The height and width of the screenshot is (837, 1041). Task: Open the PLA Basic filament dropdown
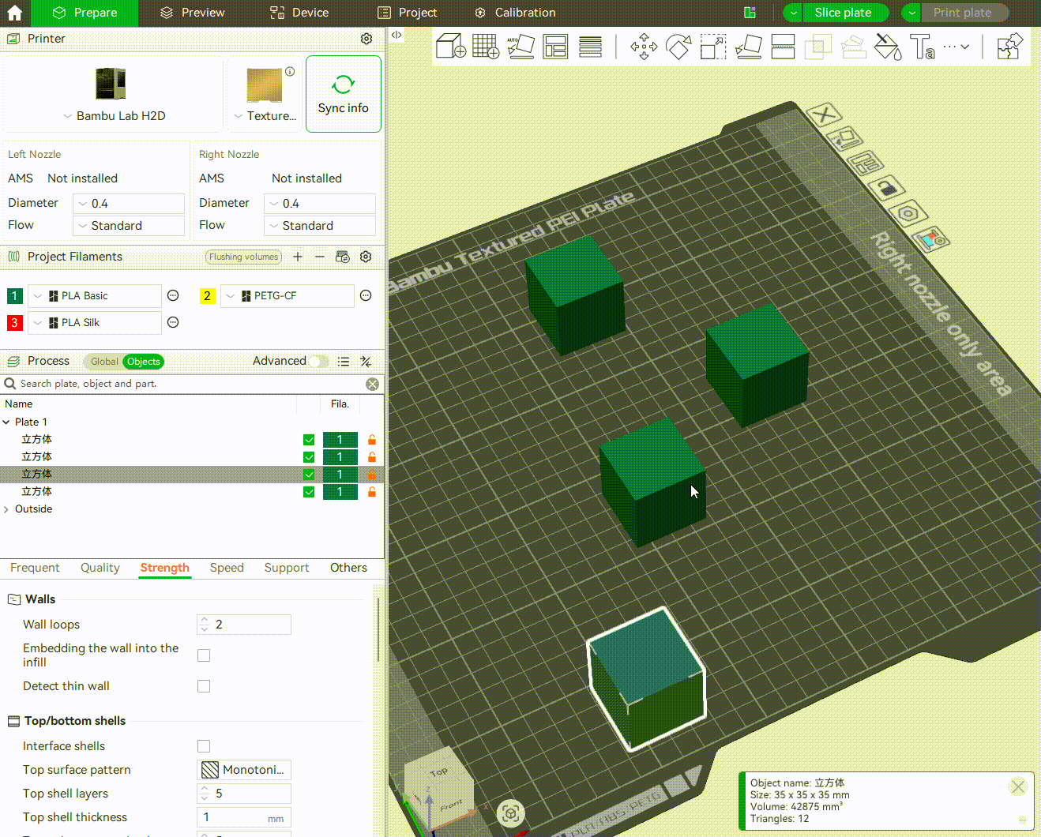tap(95, 296)
